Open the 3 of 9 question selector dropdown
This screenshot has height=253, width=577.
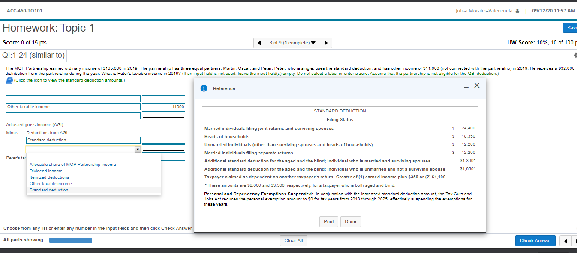click(x=292, y=43)
